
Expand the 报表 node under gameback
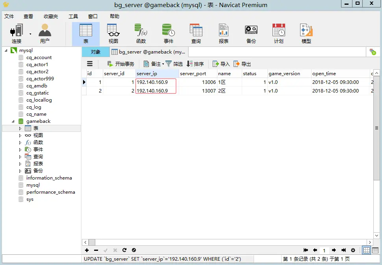coord(20,164)
